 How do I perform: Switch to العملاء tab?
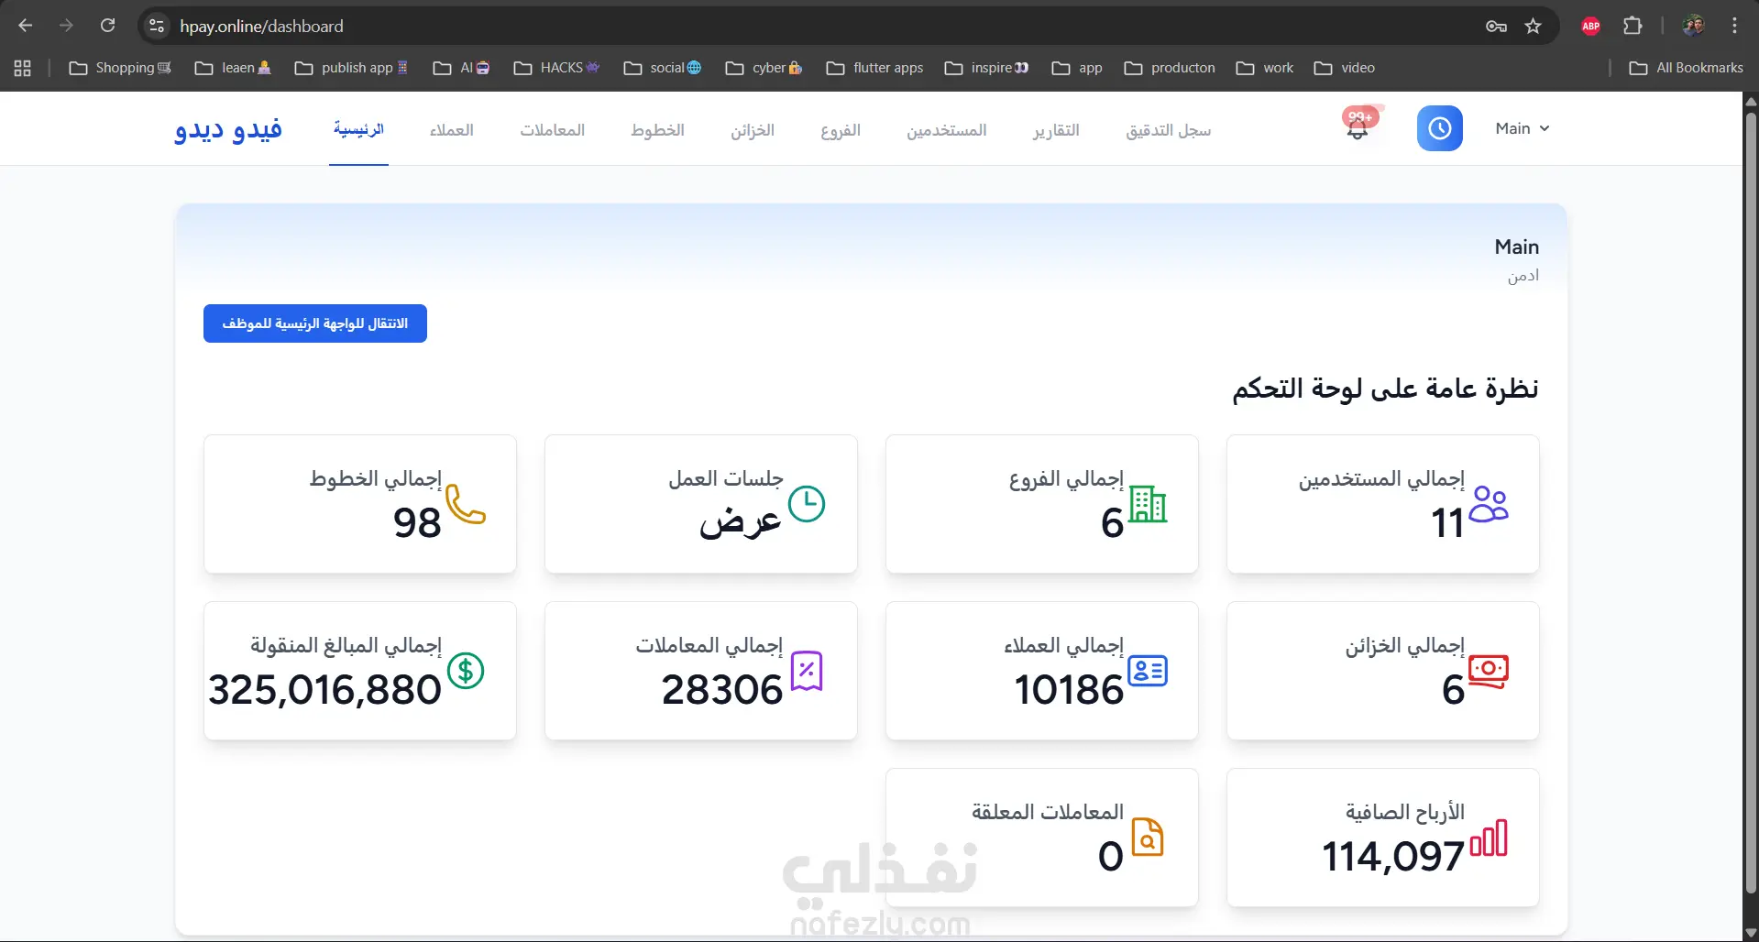(452, 130)
